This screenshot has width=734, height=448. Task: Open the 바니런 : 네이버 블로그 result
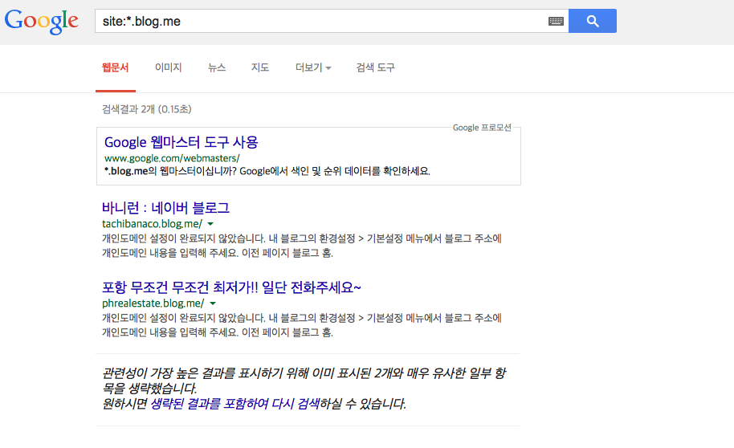click(x=166, y=208)
